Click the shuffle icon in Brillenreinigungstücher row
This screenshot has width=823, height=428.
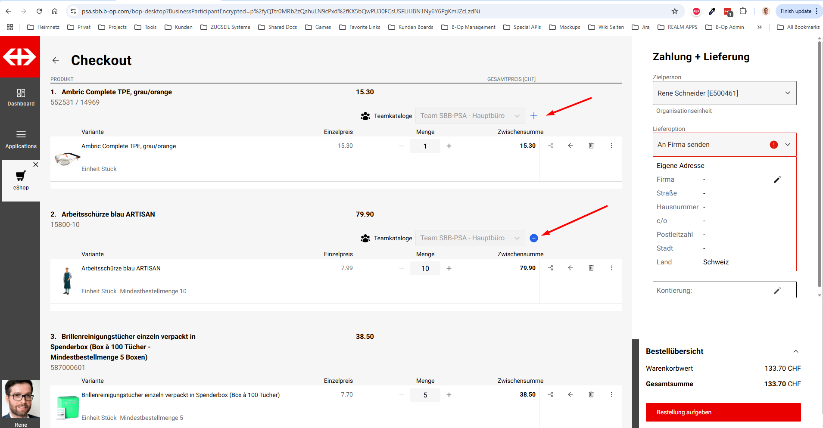point(551,395)
